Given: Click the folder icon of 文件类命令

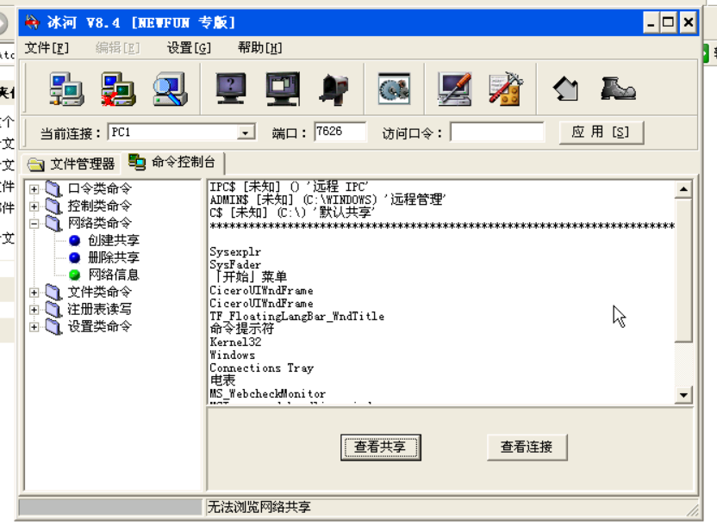Looking at the screenshot, I should tap(53, 292).
